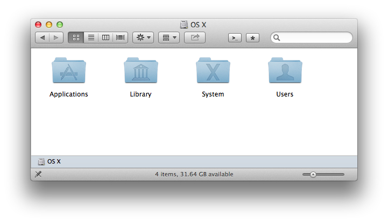
Task: Switch to list view
Action: [x=91, y=38]
